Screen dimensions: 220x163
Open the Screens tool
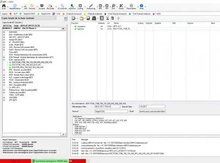[x=42, y=7]
